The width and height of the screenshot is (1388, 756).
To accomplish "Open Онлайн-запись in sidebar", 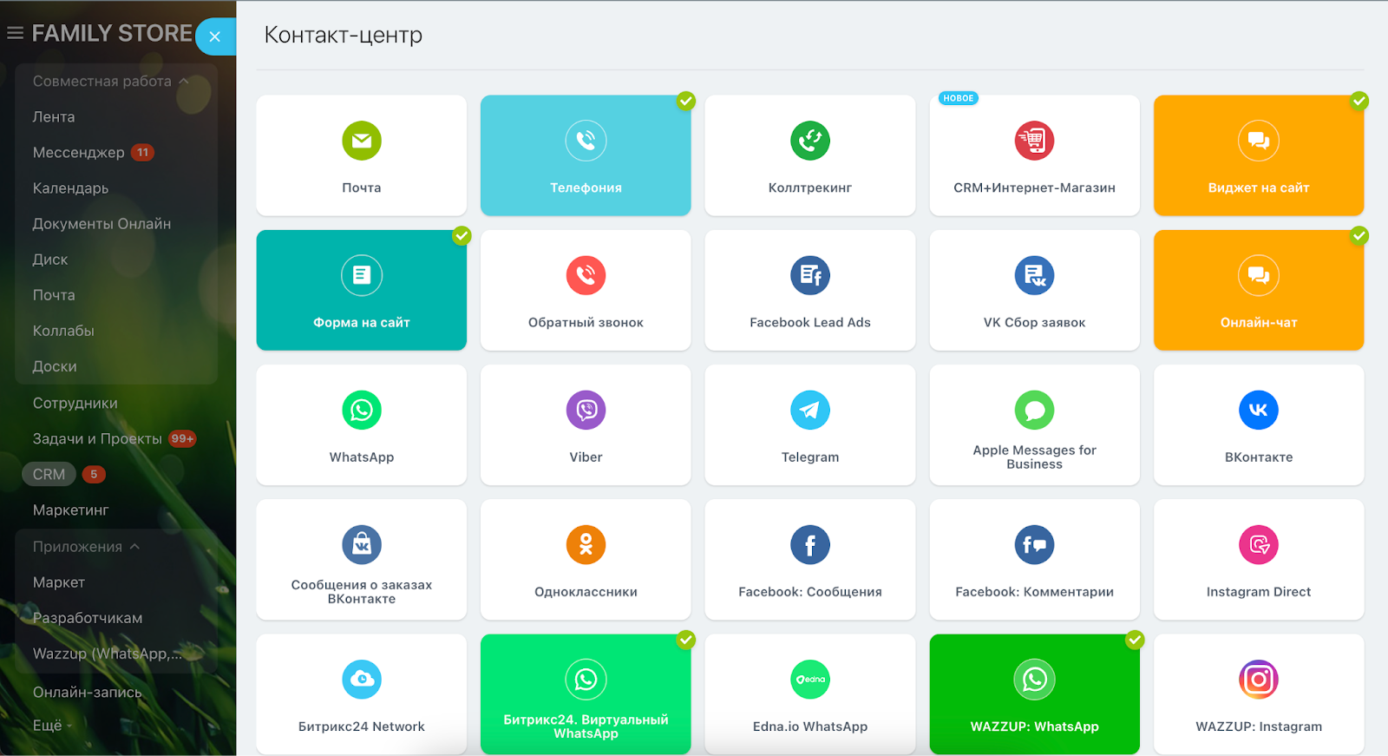I will pos(87,693).
